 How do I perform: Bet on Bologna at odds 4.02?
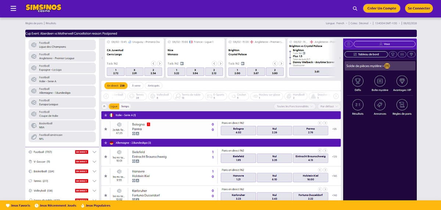[238, 131]
